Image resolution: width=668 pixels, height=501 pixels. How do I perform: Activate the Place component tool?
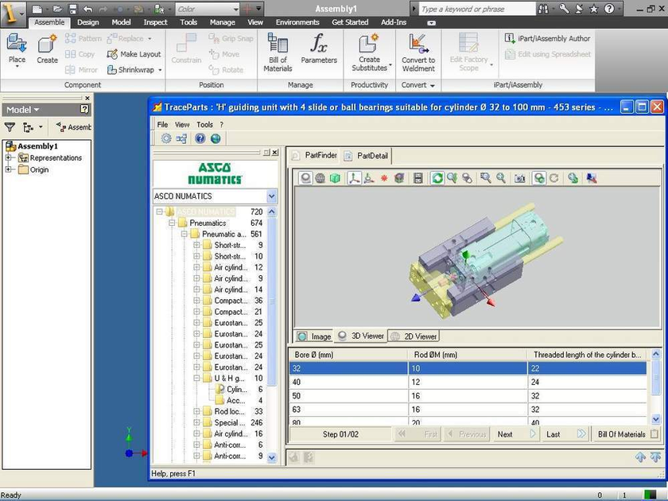click(x=16, y=49)
